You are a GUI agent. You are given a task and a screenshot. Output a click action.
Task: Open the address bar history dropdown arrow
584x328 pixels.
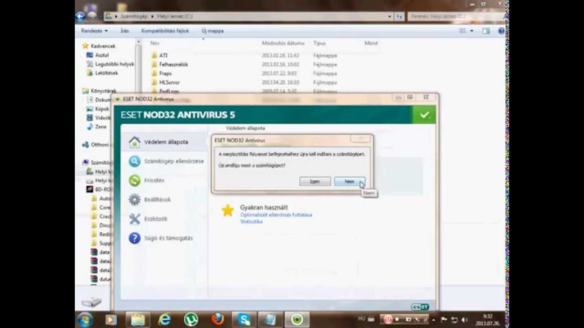pos(390,16)
